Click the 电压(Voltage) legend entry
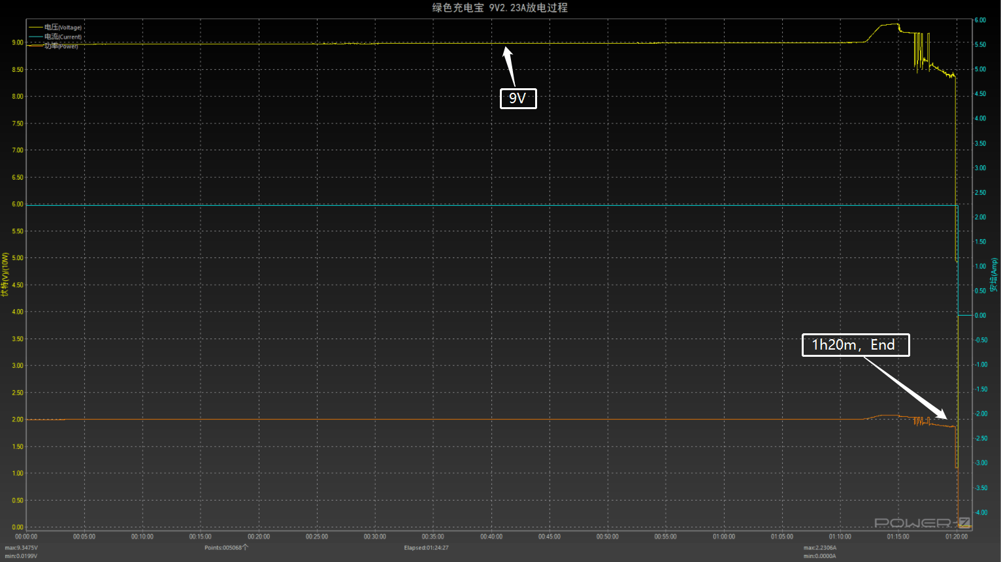The width and height of the screenshot is (1001, 562). (x=56, y=27)
